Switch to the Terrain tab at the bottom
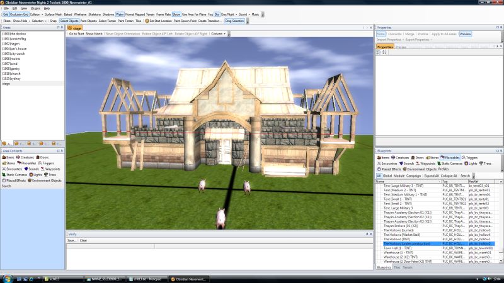504x283 pixels. pos(407,267)
